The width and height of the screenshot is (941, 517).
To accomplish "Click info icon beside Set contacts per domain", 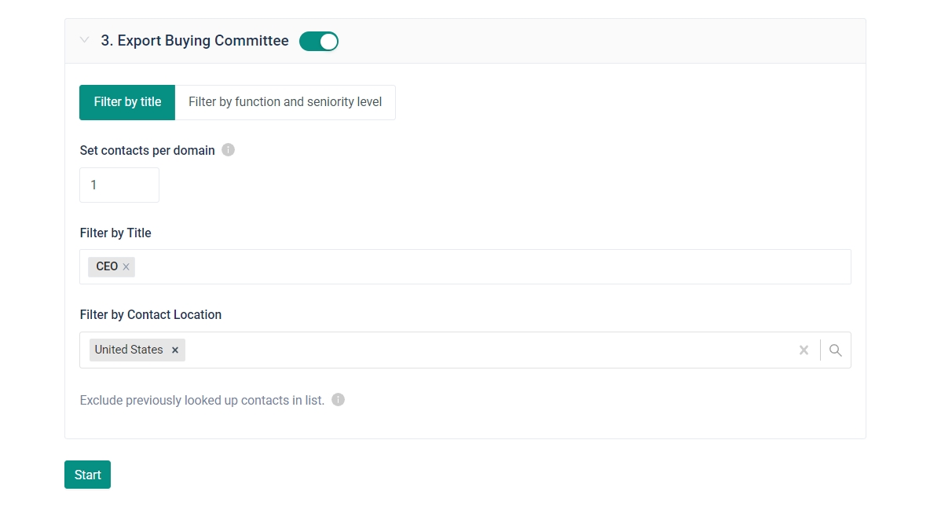I will pos(228,150).
